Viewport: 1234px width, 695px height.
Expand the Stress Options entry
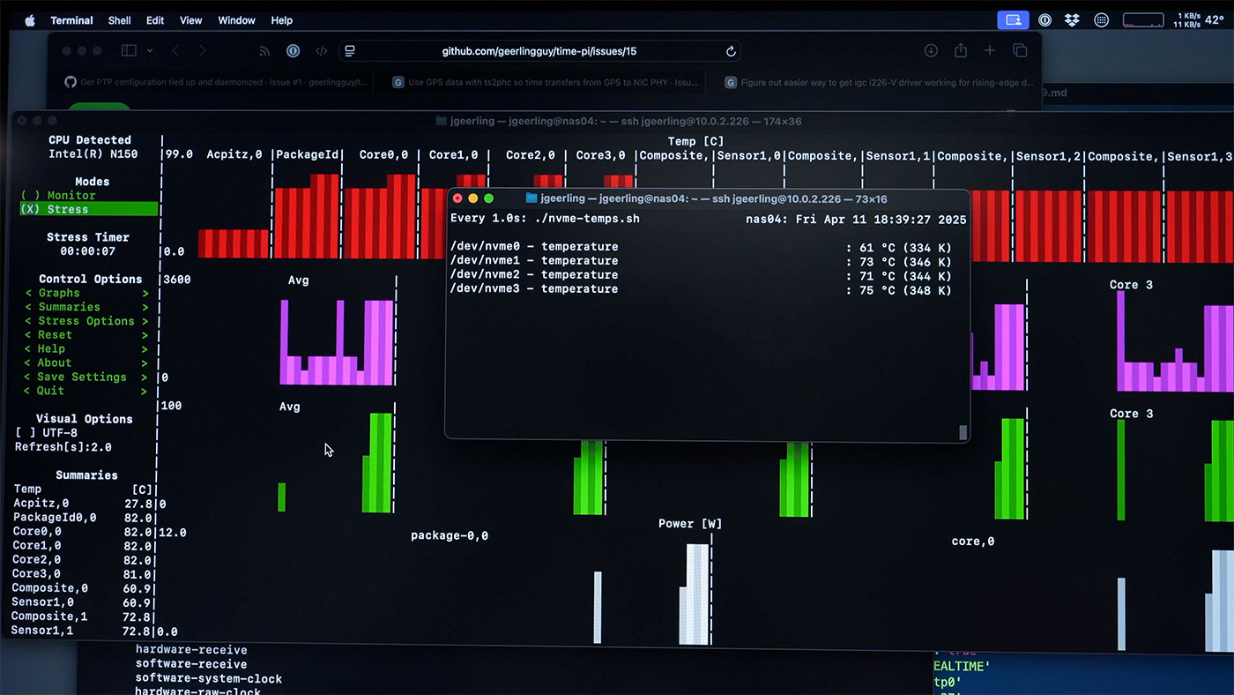coord(86,321)
